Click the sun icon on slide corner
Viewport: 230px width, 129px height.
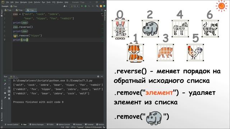click(221, 6)
